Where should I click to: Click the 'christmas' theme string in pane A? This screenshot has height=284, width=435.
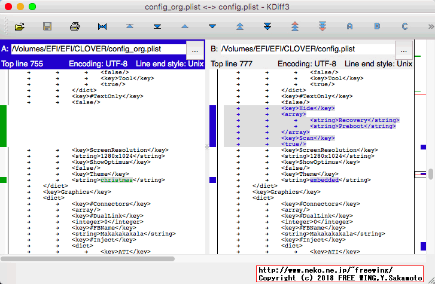pos(117,180)
